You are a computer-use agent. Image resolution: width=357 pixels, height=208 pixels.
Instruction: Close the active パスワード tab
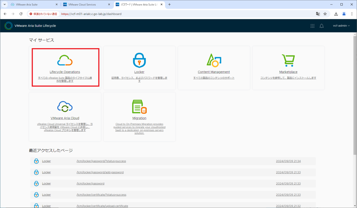161,4
